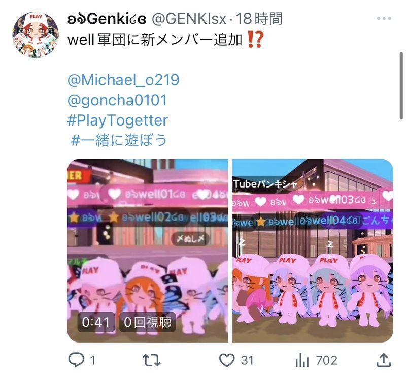Open the @goncha0101 mention link

pyautogui.click(x=117, y=100)
